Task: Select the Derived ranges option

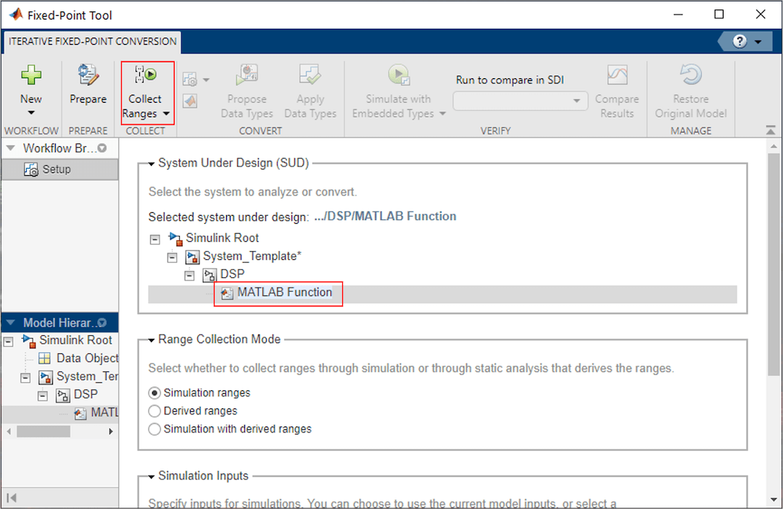Action: [x=154, y=411]
